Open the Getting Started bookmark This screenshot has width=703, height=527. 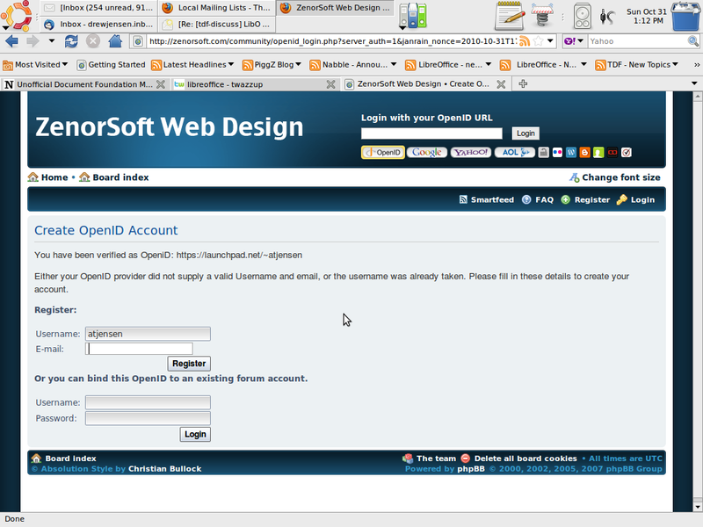point(112,65)
